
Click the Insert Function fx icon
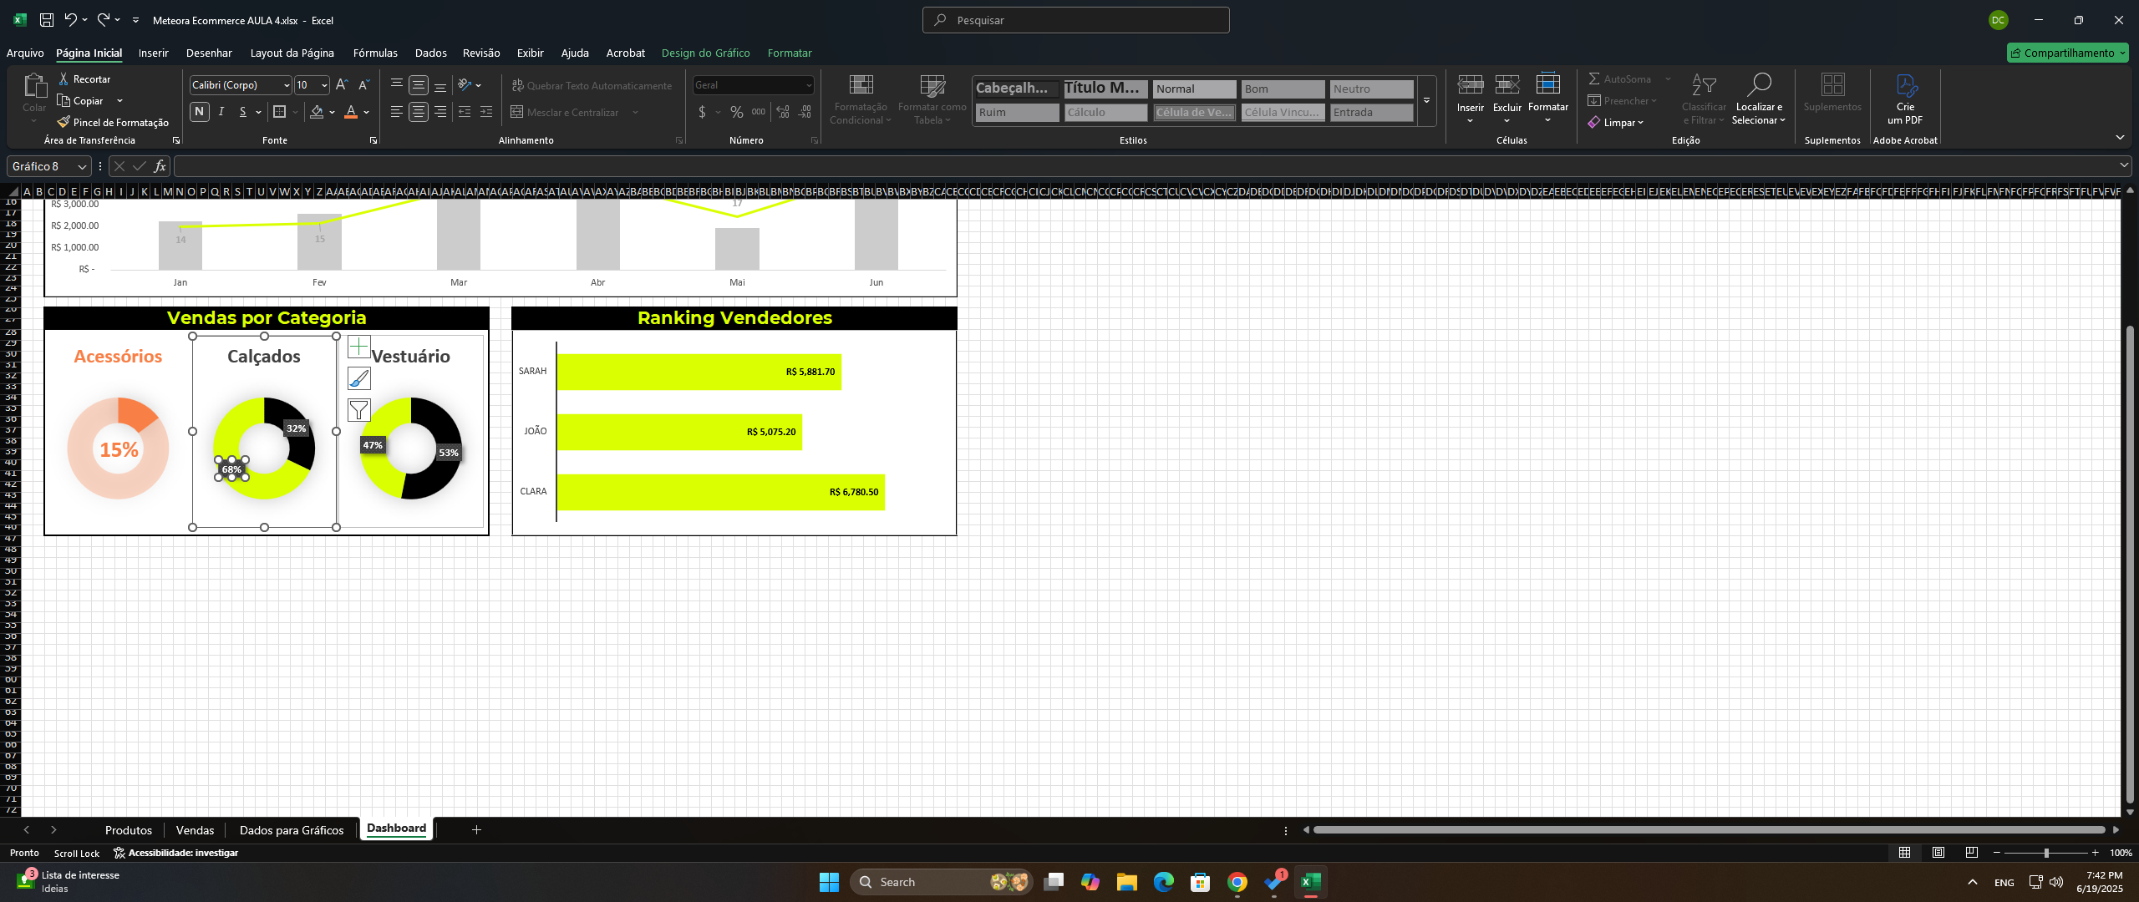160,166
